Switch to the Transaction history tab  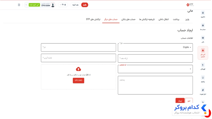(x=147, y=19)
